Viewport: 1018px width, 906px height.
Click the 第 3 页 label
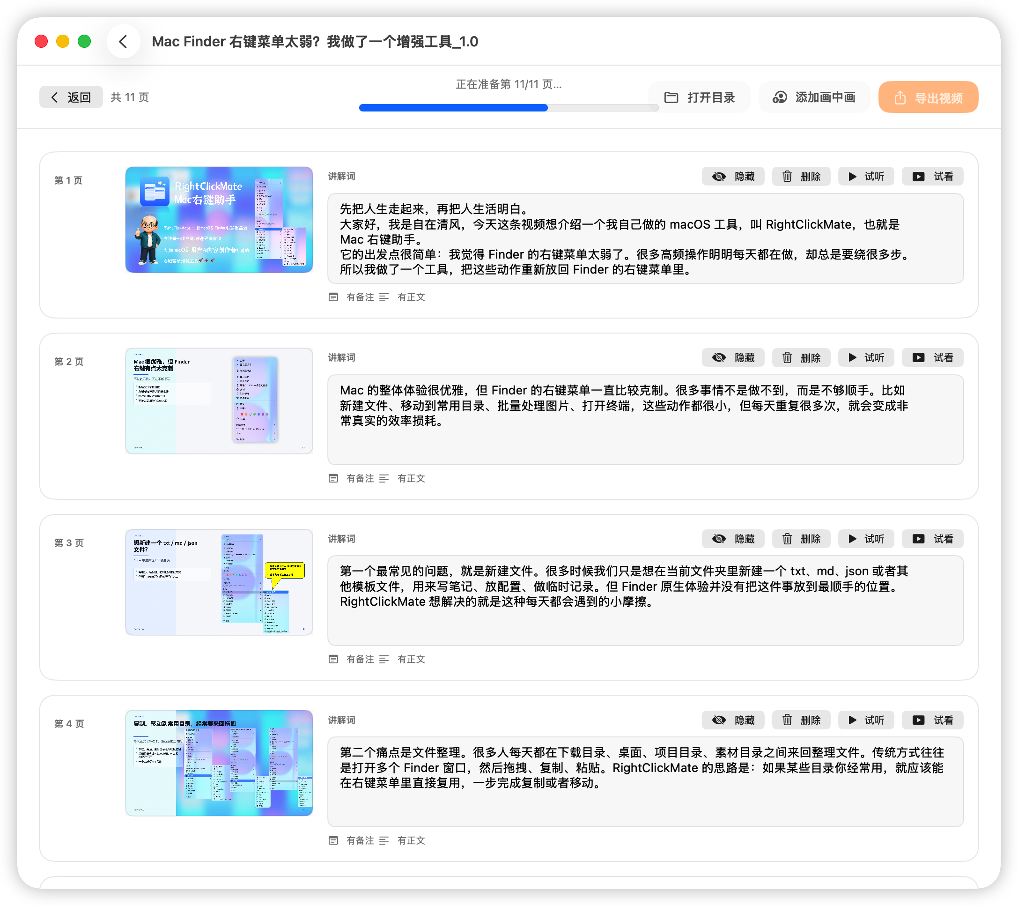[x=69, y=542]
